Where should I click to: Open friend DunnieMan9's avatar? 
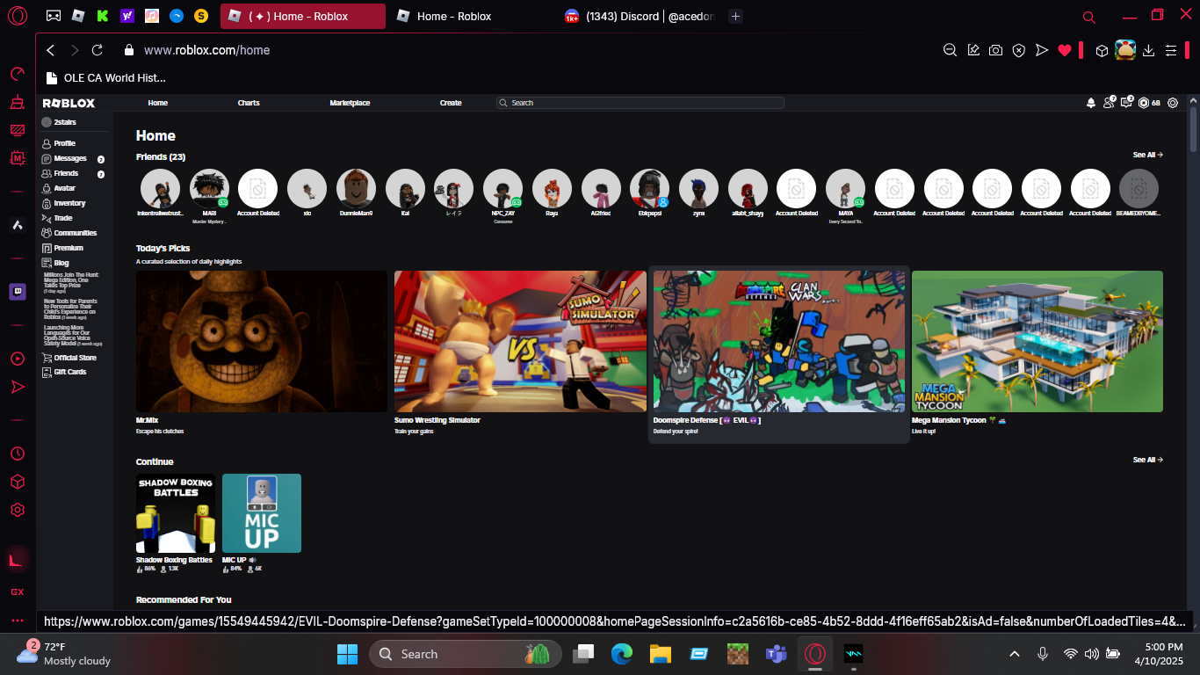(x=357, y=188)
